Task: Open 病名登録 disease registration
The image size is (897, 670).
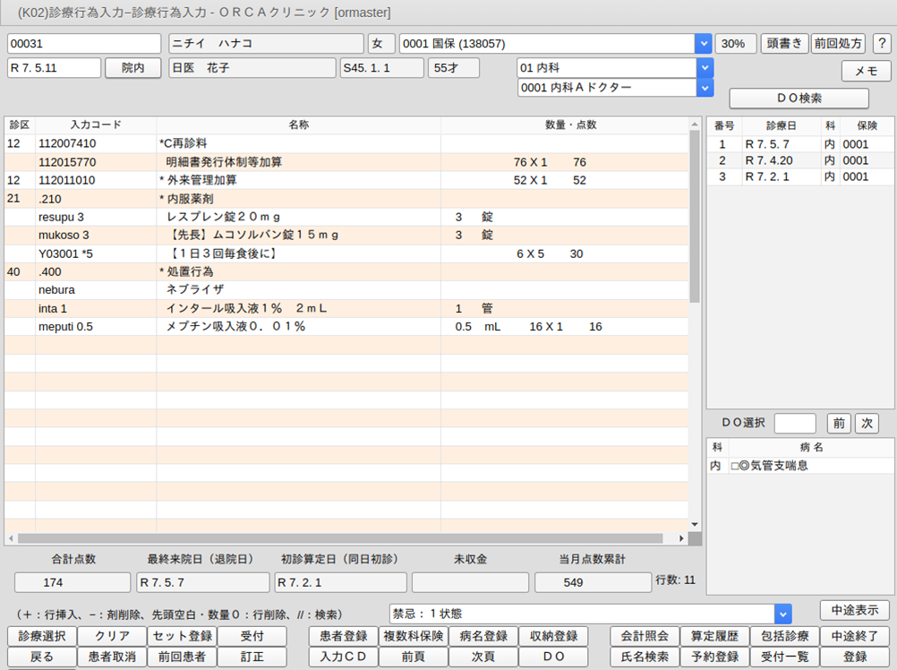Action: pos(483,636)
